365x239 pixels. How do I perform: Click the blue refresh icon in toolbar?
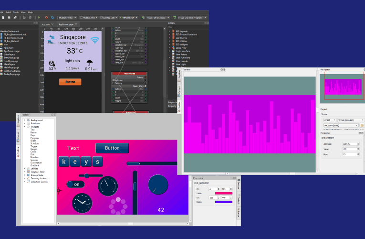tap(52, 18)
